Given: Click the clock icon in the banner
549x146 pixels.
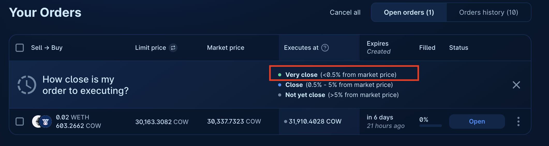Looking at the screenshot, I should [x=27, y=85].
